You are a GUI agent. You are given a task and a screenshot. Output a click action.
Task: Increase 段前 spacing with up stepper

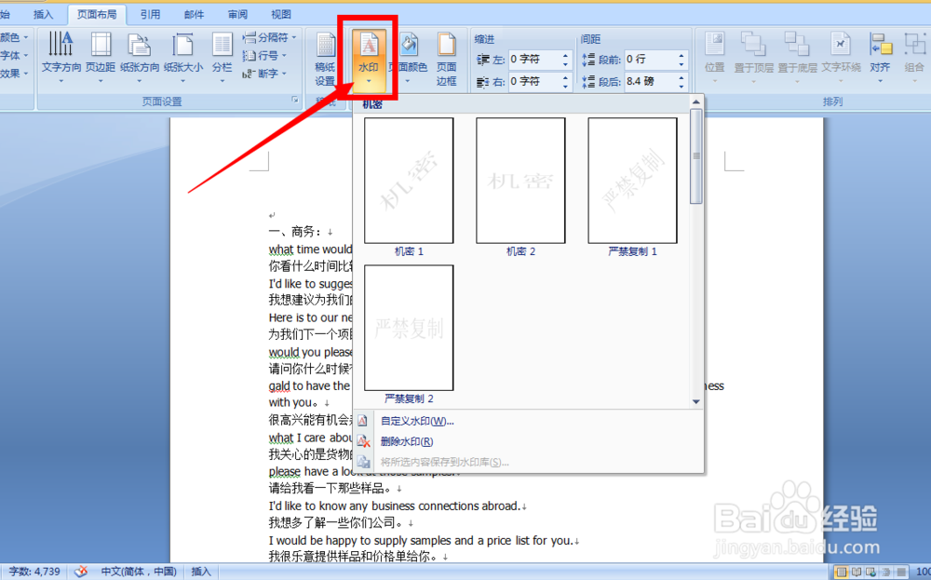pos(681,56)
